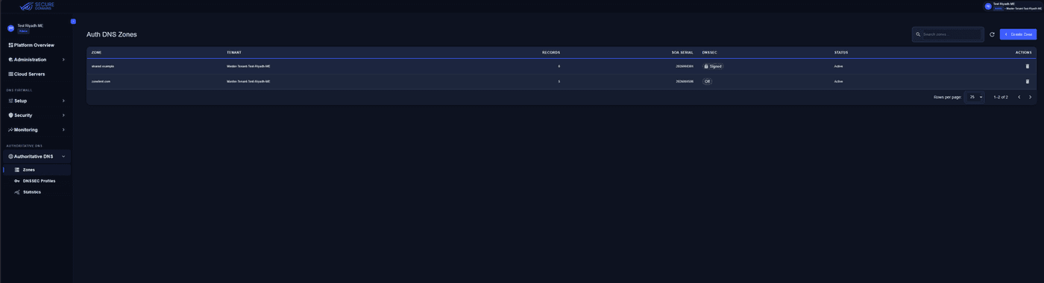Click the Administration menu icon
This screenshot has width=1044, height=283.
10,60
